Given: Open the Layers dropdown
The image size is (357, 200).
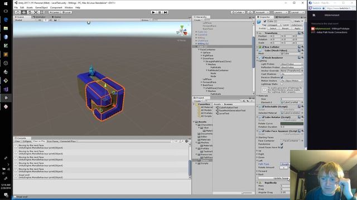Looking at the screenshot, I should (281, 12).
